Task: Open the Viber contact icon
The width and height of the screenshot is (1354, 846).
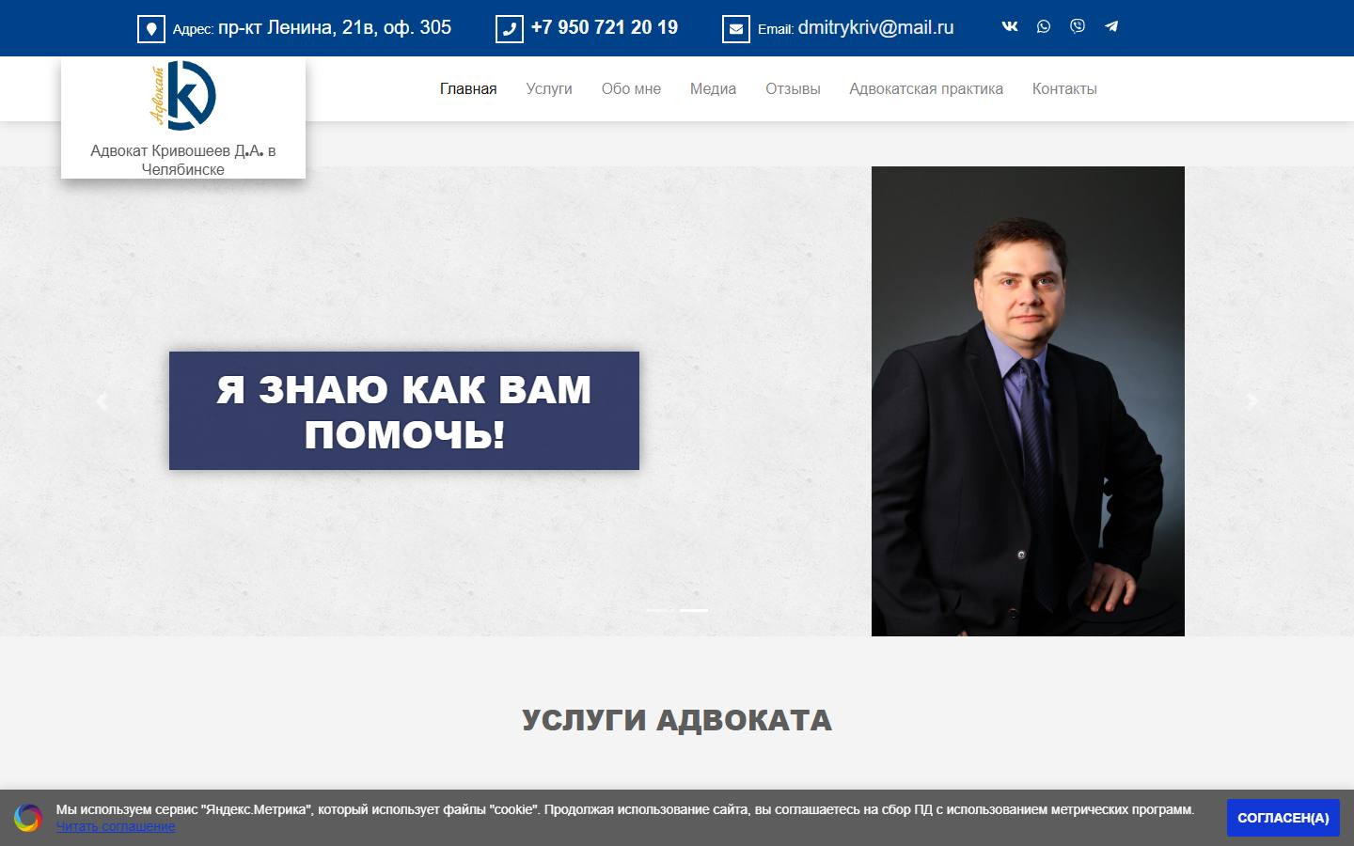Action: click(x=1078, y=26)
